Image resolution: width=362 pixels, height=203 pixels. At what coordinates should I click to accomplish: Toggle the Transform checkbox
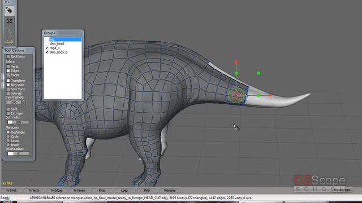8,81
